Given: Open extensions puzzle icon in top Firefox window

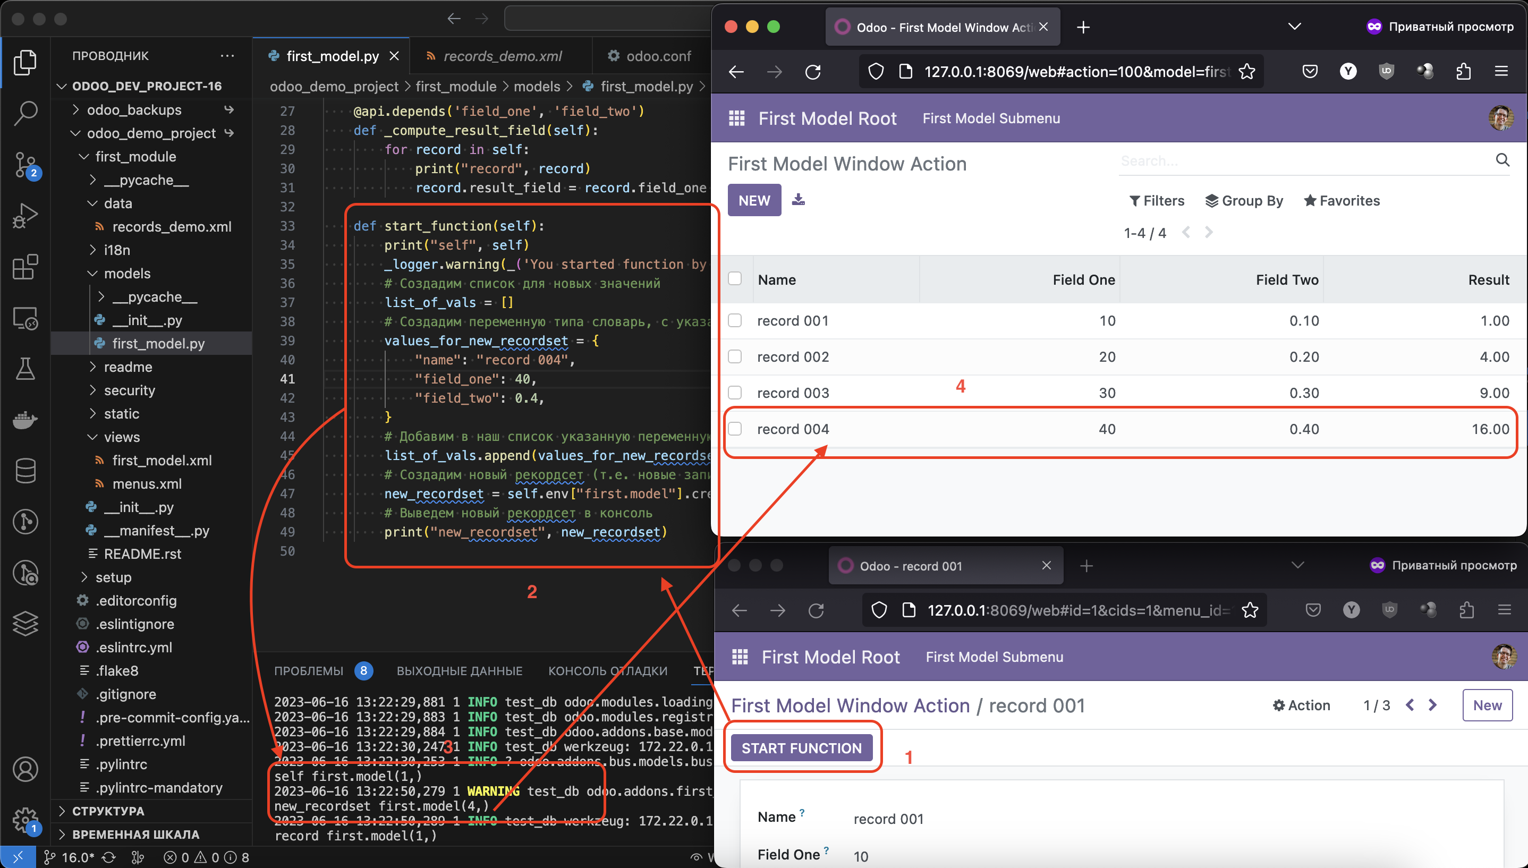Looking at the screenshot, I should coord(1464,72).
